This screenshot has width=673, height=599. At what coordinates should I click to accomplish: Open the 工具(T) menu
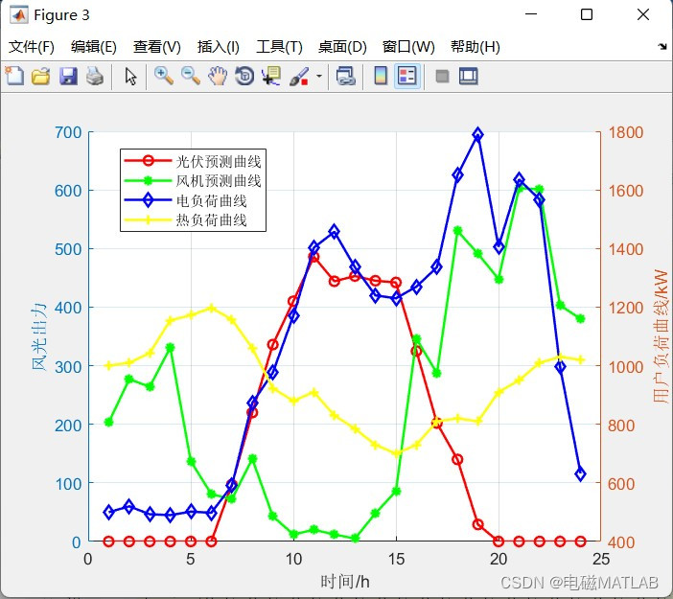[x=279, y=46]
